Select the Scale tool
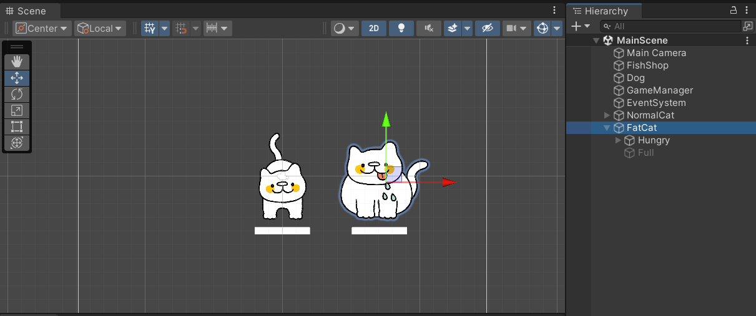Image resolution: width=756 pixels, height=316 pixels. click(x=17, y=110)
